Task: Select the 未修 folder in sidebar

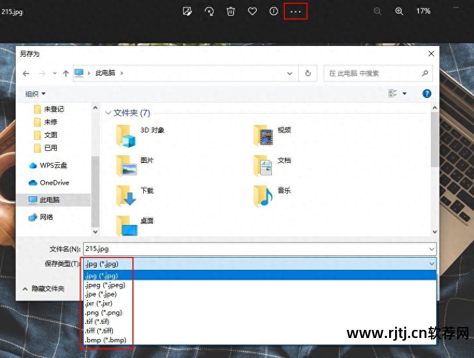Action: point(45,122)
